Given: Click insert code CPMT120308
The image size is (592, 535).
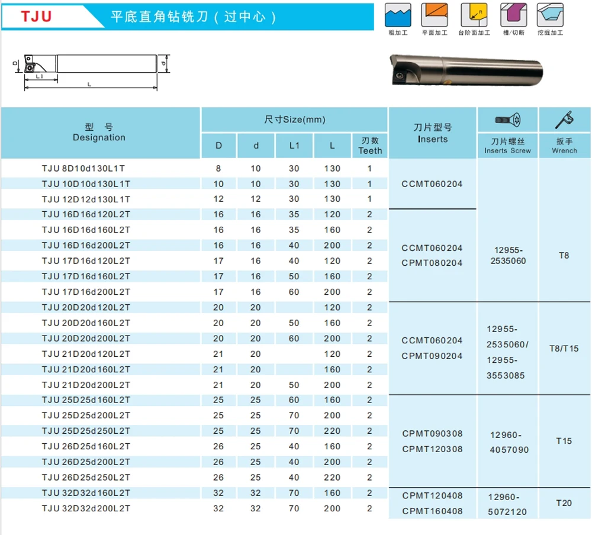Looking at the screenshot, I should click(x=432, y=449).
